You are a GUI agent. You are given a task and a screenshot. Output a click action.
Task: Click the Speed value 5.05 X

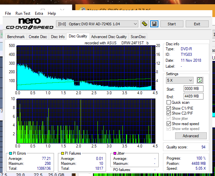point(201,168)
